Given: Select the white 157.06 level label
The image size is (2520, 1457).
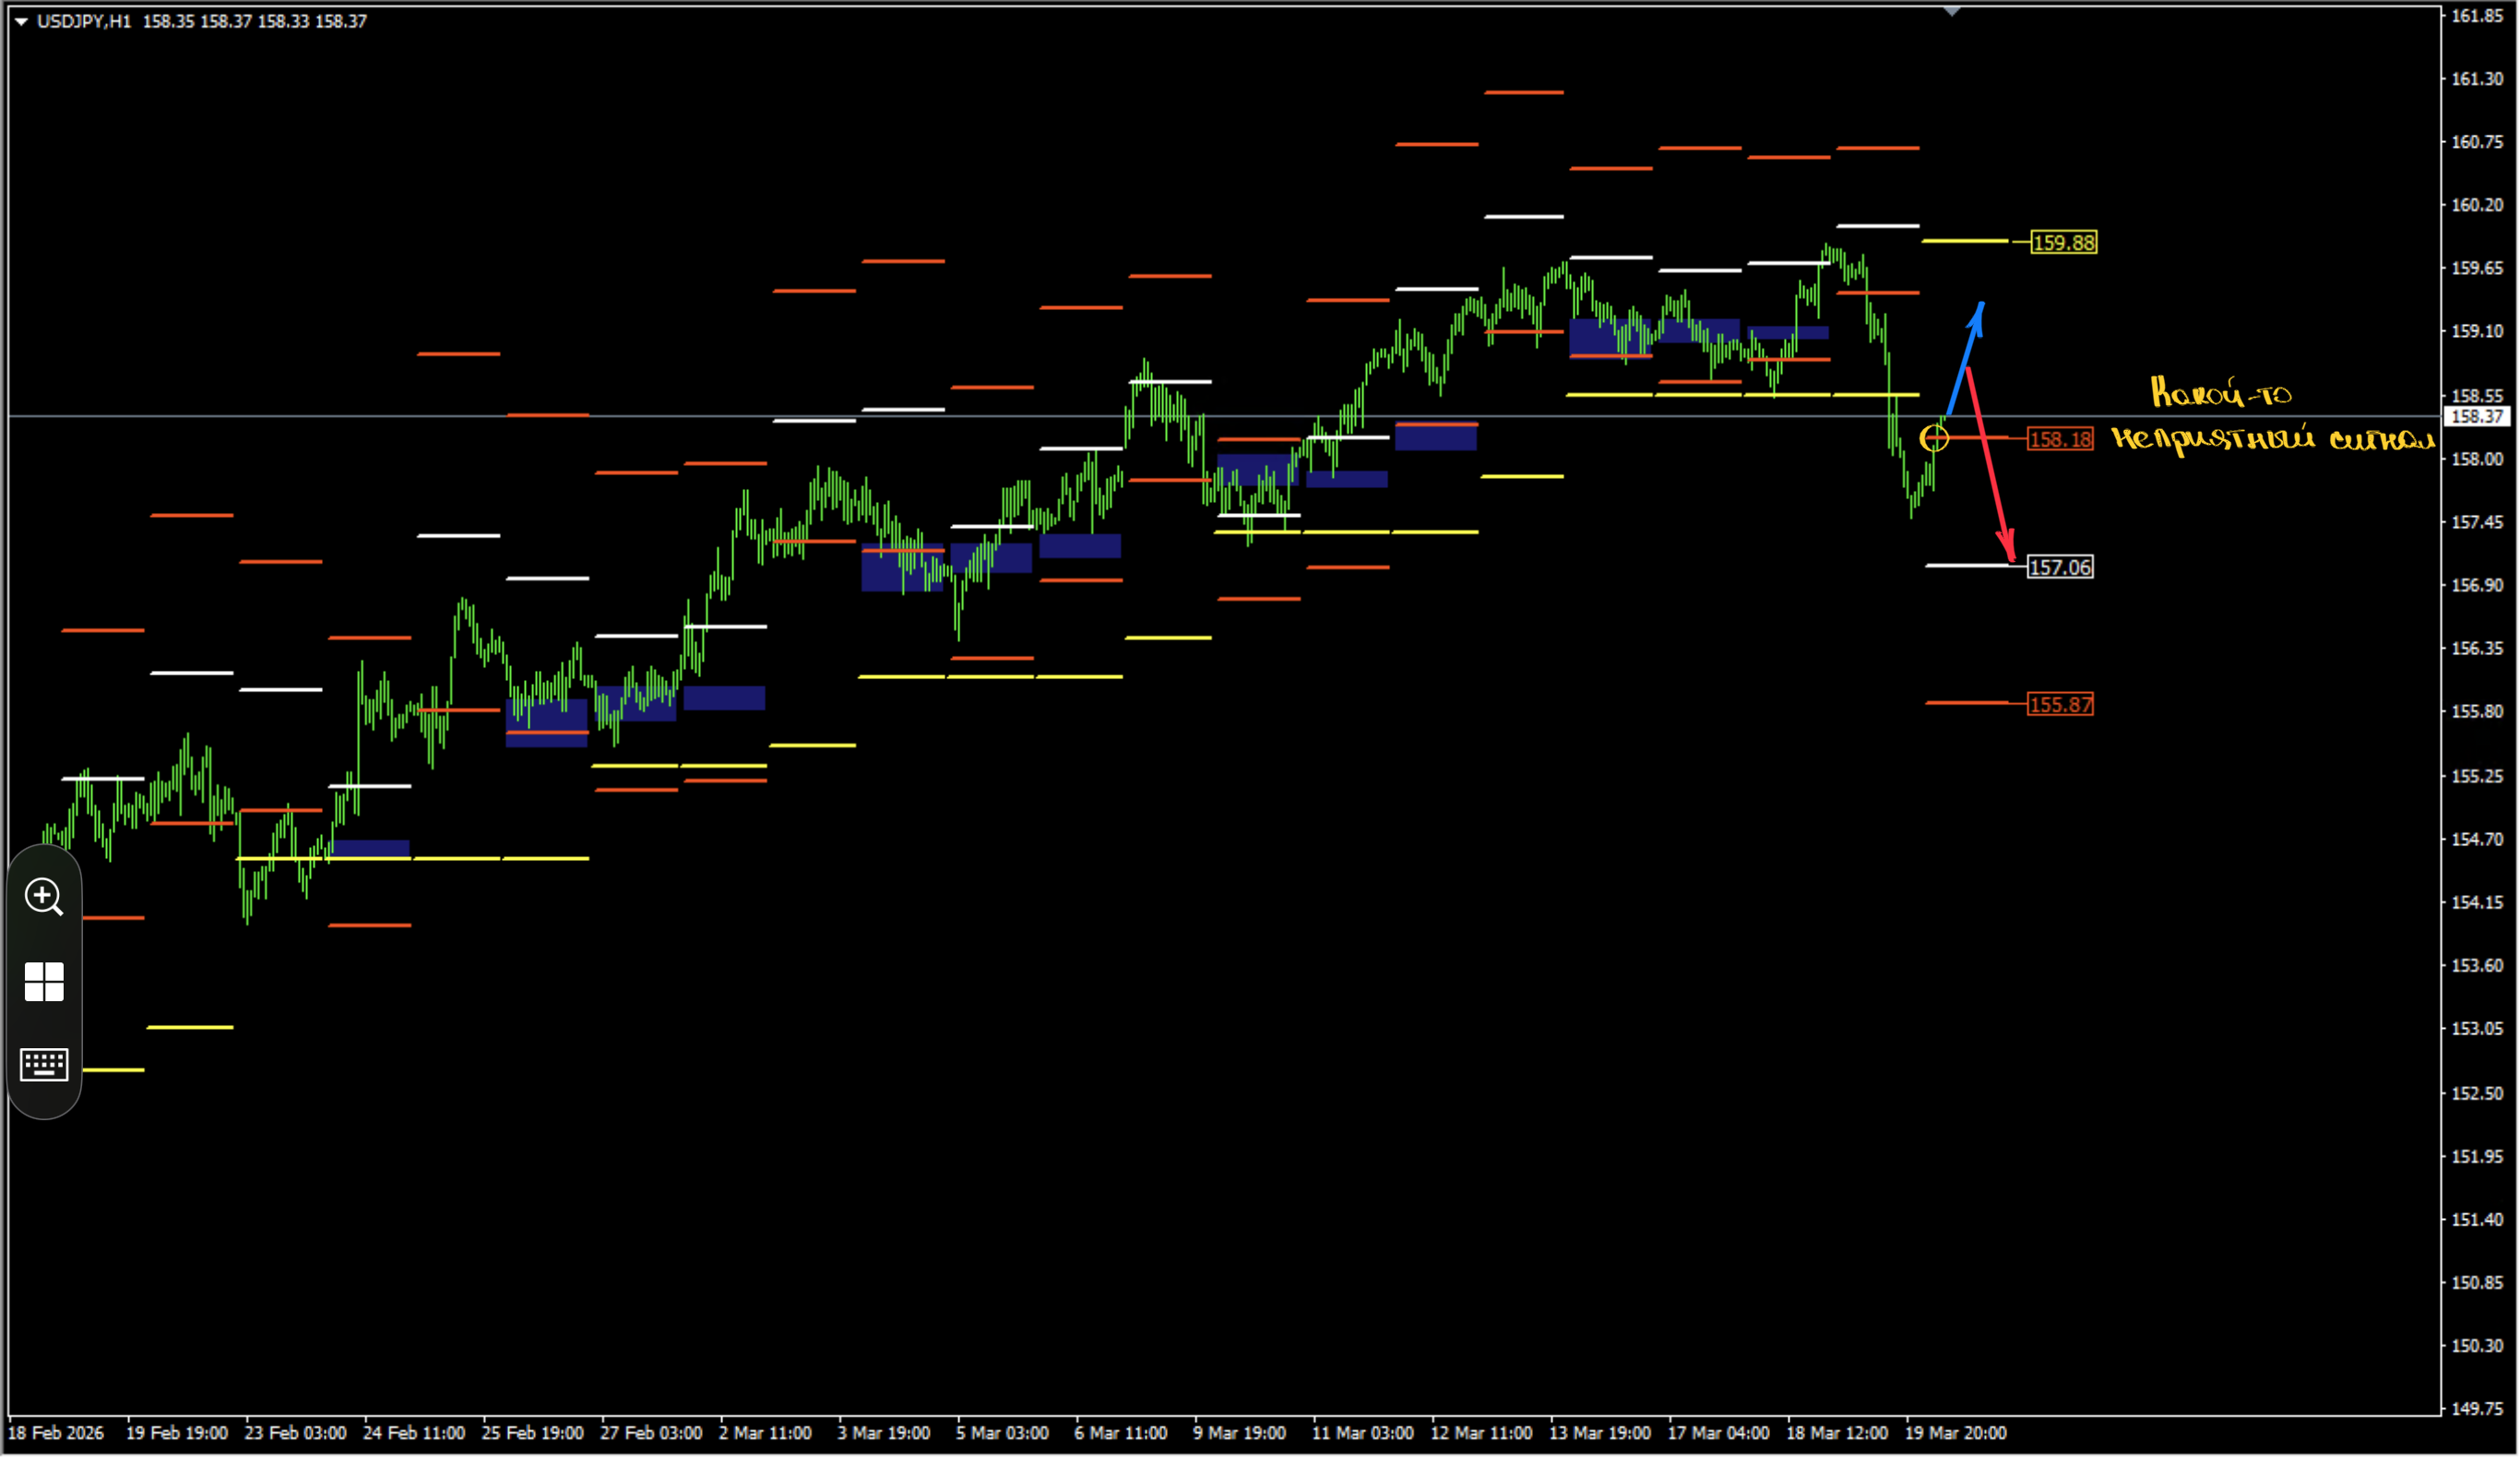Looking at the screenshot, I should (2061, 567).
